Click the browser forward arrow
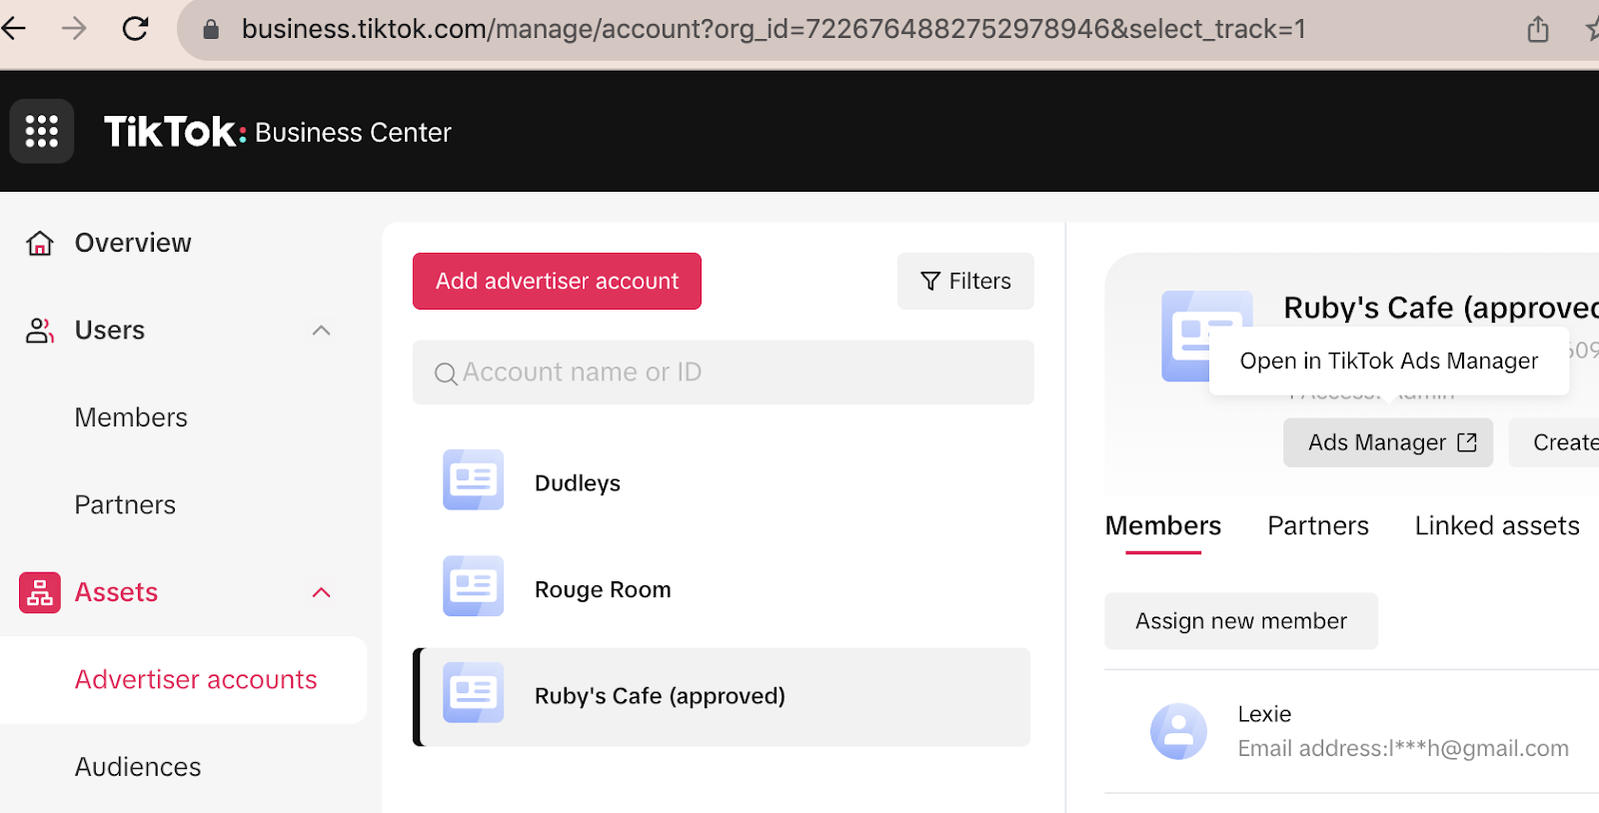The height and width of the screenshot is (813, 1599). pos(74,29)
